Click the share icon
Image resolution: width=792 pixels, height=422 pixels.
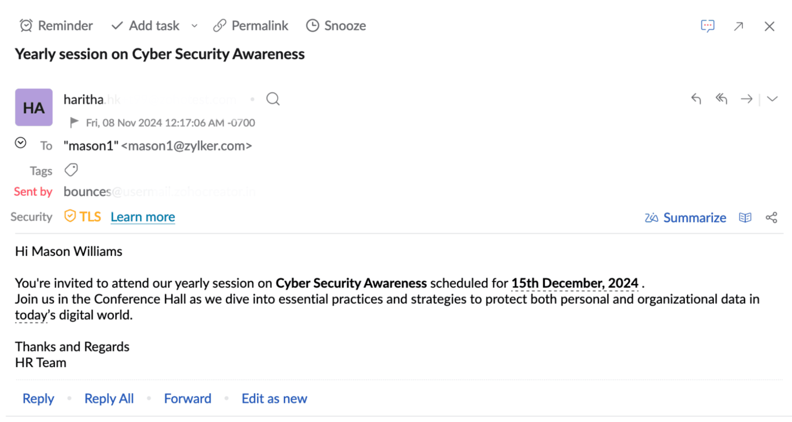coord(771,217)
